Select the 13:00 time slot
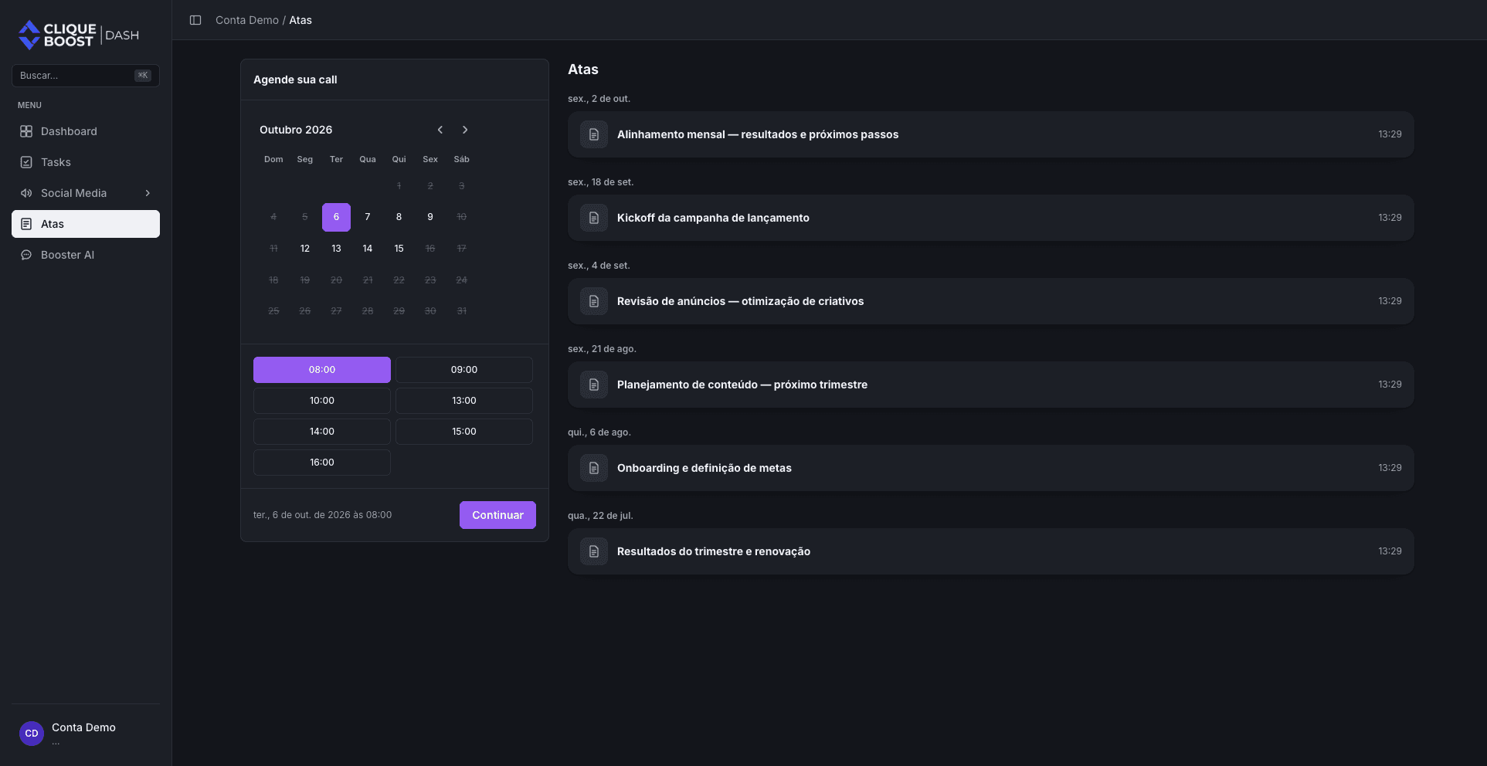The height and width of the screenshot is (766, 1487). (464, 401)
